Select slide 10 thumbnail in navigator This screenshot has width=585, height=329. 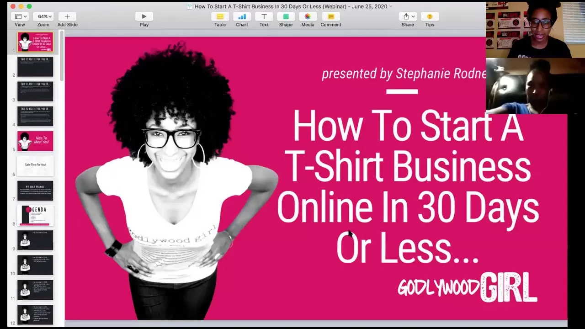[35, 265]
